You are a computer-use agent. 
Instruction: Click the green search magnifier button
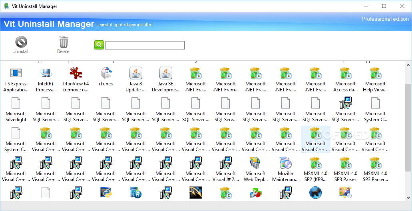click(x=99, y=45)
